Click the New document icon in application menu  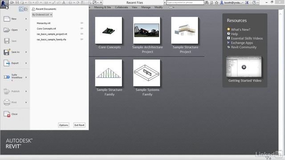7,19
